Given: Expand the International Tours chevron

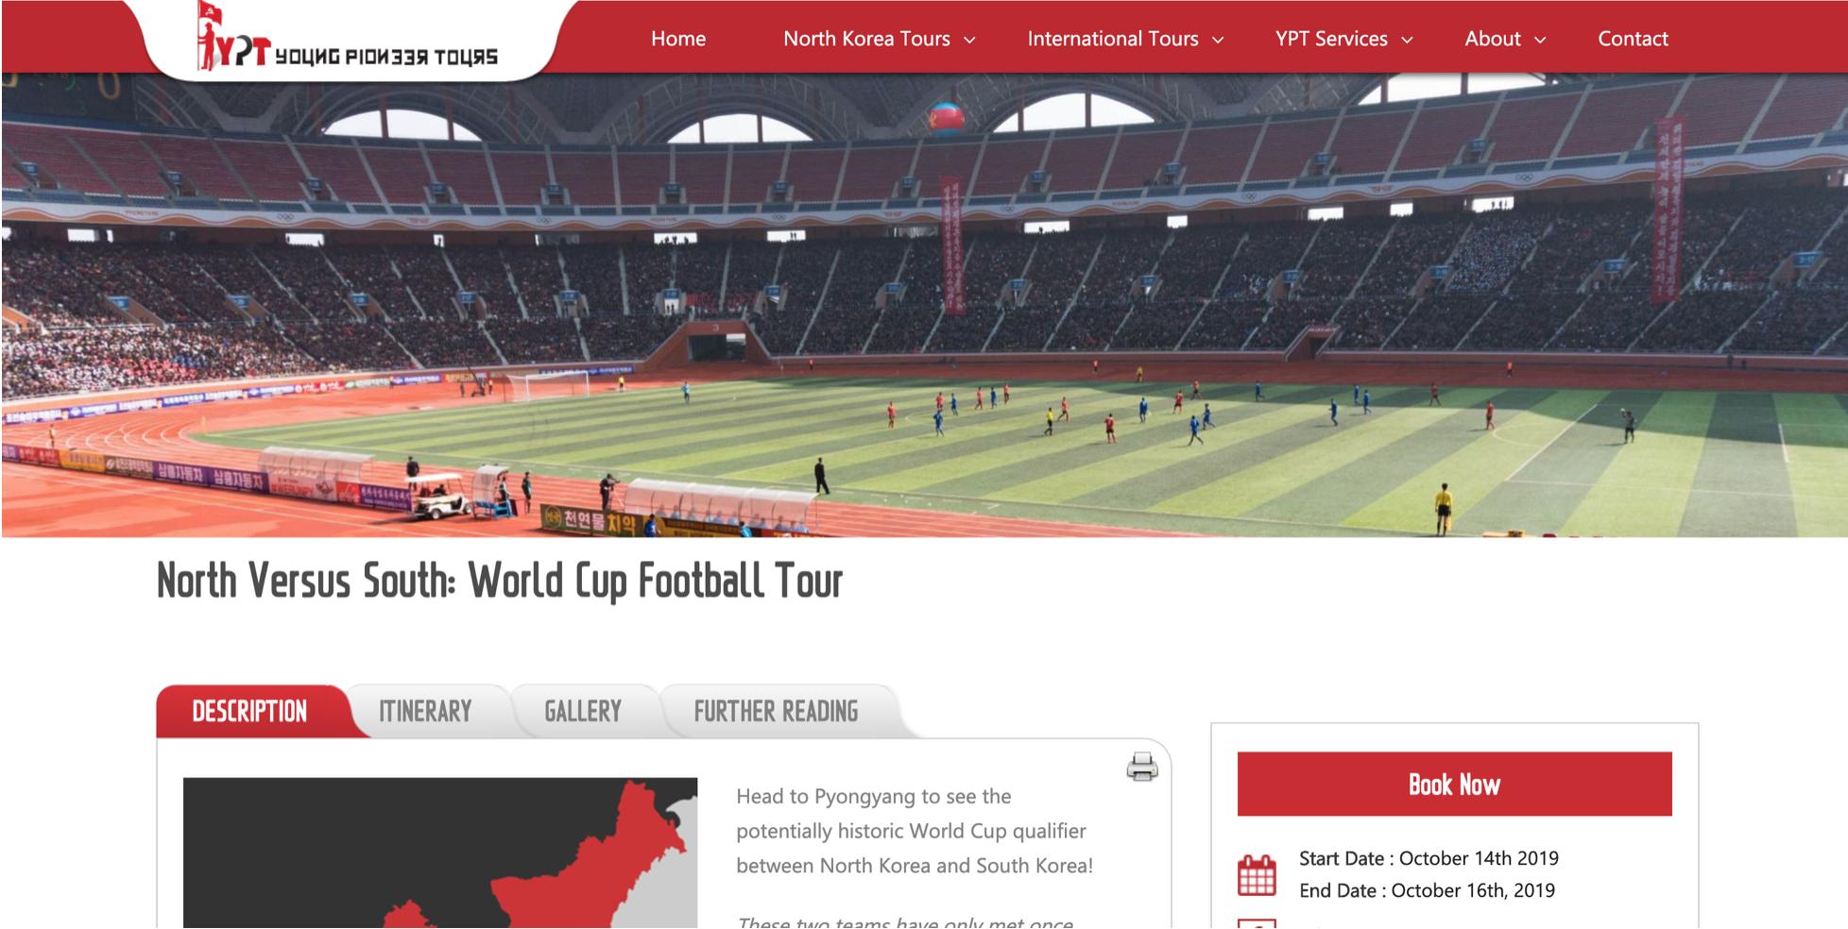Looking at the screenshot, I should pos(1218,41).
